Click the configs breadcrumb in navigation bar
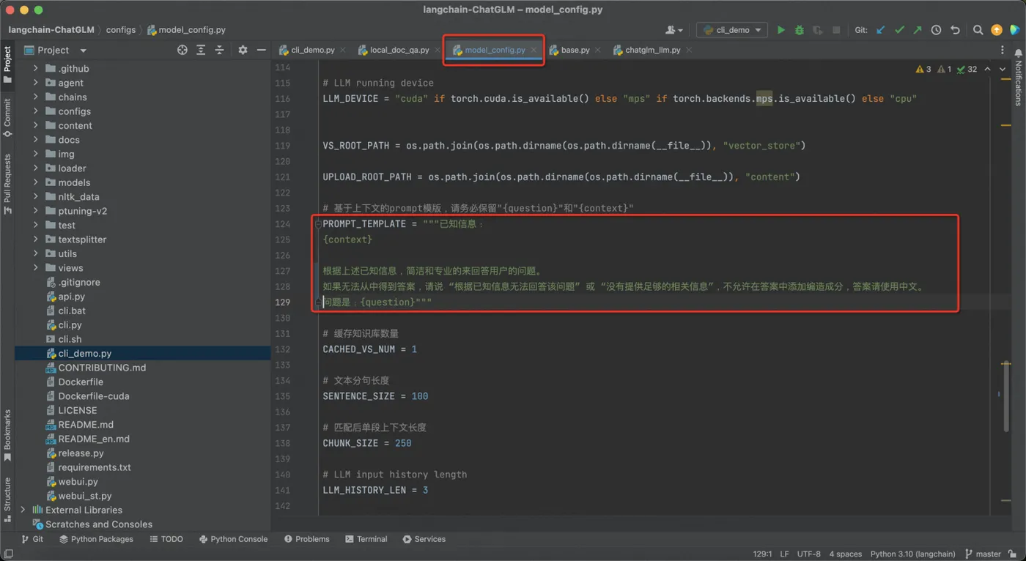Viewport: 1026px width, 561px height. coord(121,30)
